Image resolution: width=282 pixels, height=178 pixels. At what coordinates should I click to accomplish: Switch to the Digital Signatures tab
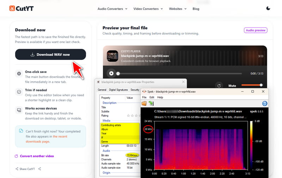118,90
